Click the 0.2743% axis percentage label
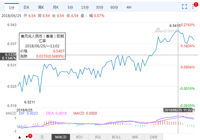 pos(188,25)
